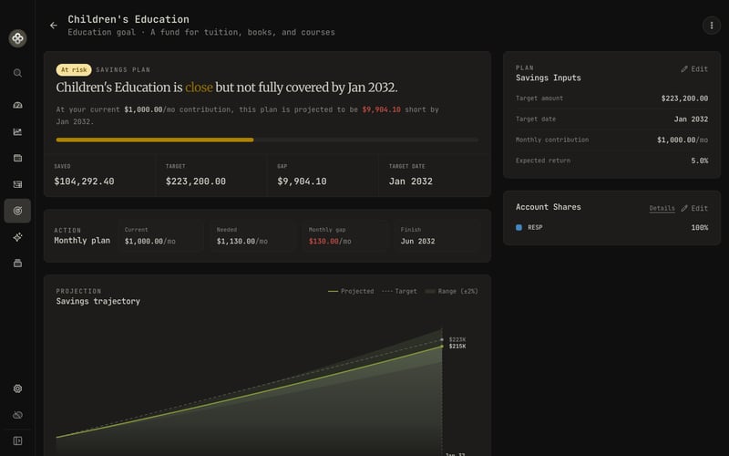Expand the sidebar with the panel toggle icon

point(17,441)
